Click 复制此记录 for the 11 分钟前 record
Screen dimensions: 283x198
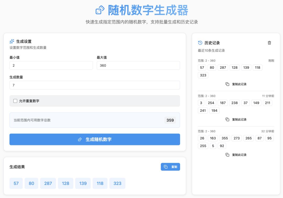(236, 119)
